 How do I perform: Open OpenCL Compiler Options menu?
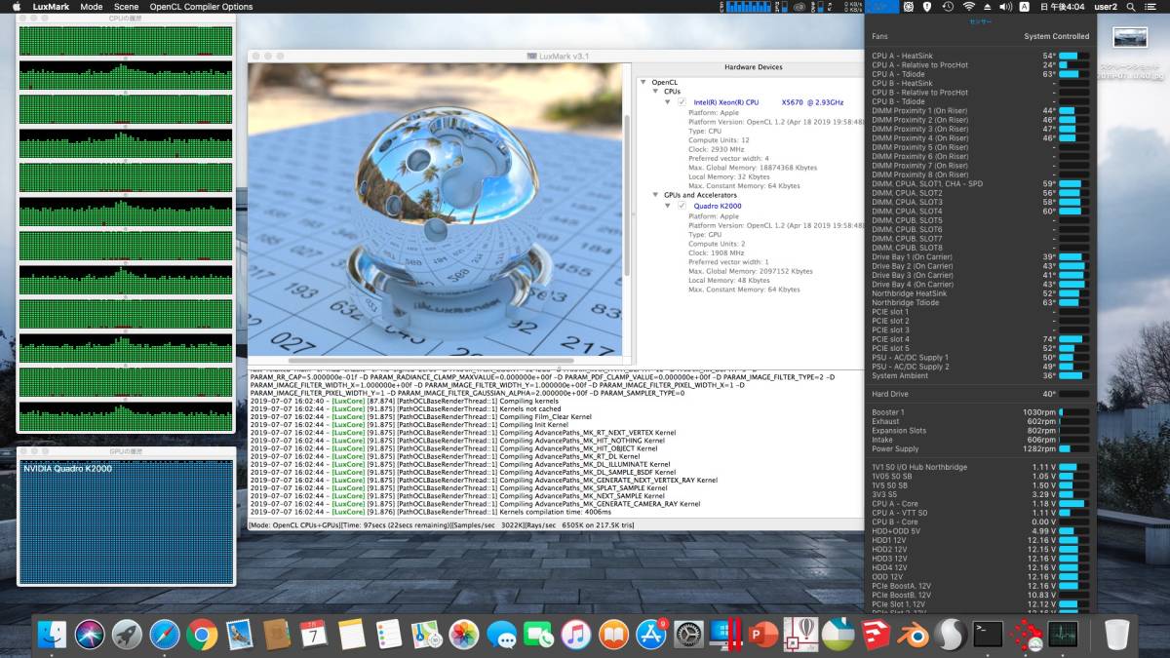tap(201, 7)
